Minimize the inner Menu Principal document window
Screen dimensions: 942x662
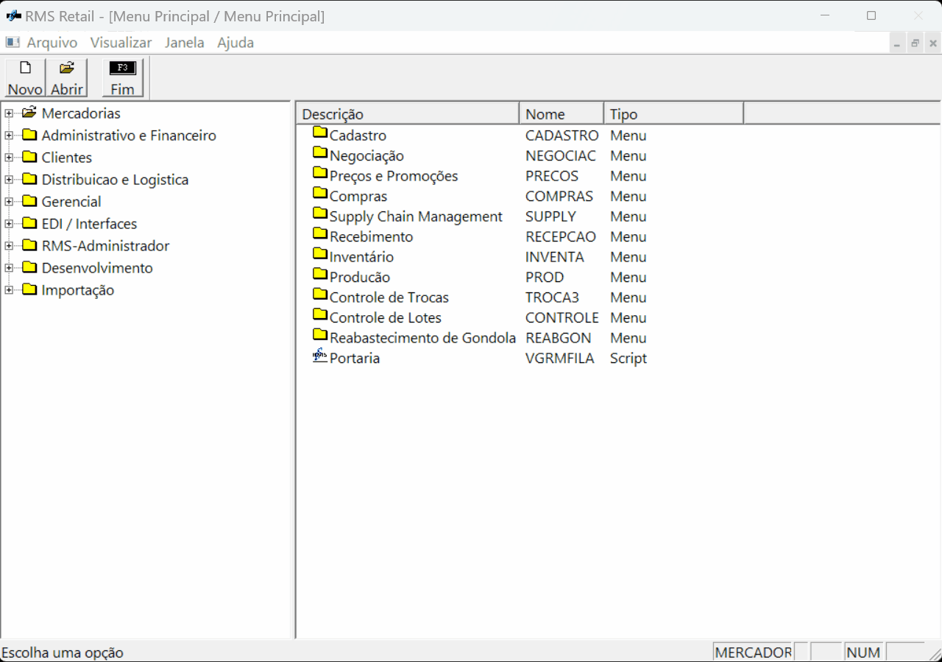coord(896,43)
